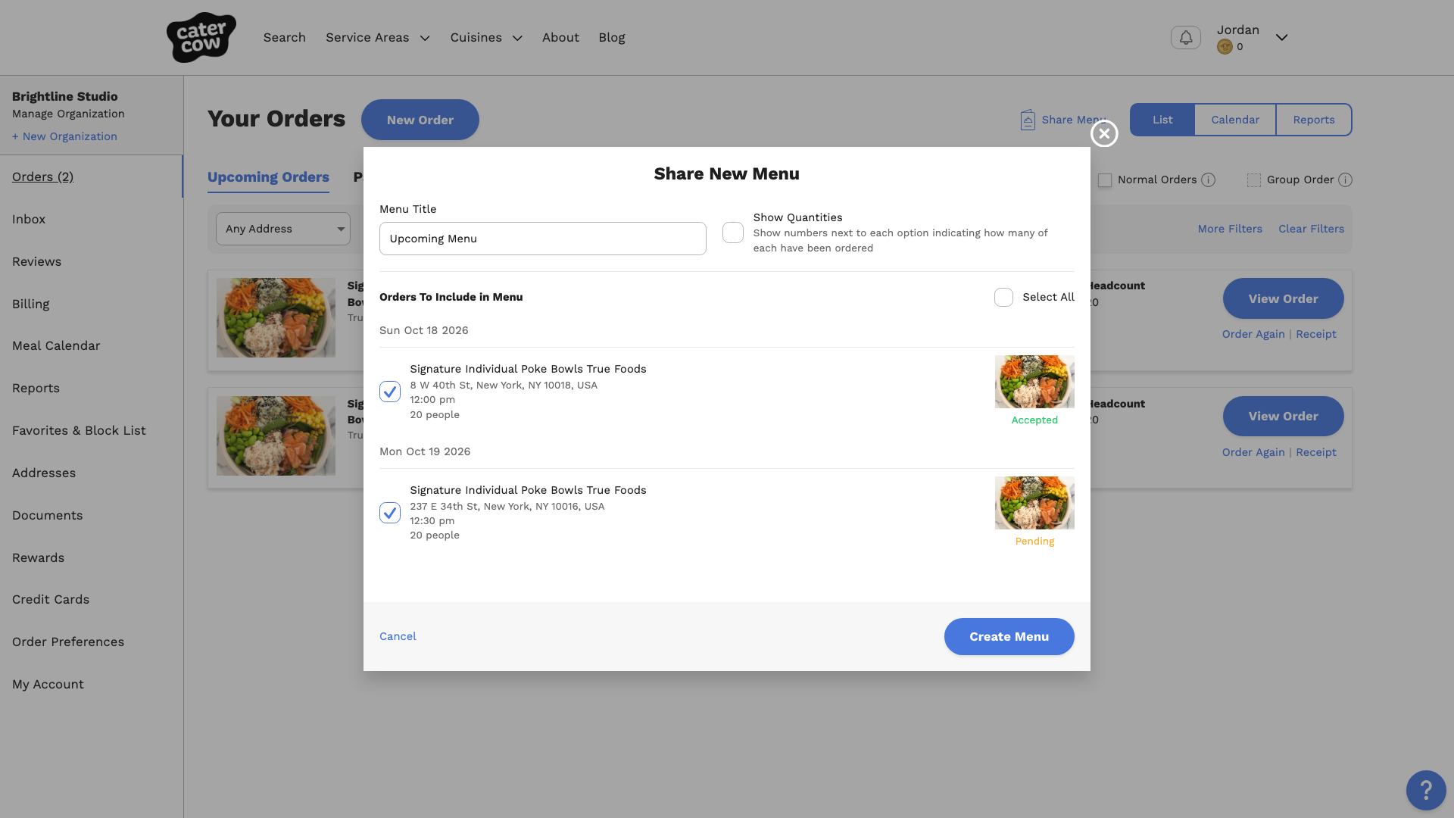Open the help question mark bubble
1454x818 pixels.
[x=1426, y=791]
